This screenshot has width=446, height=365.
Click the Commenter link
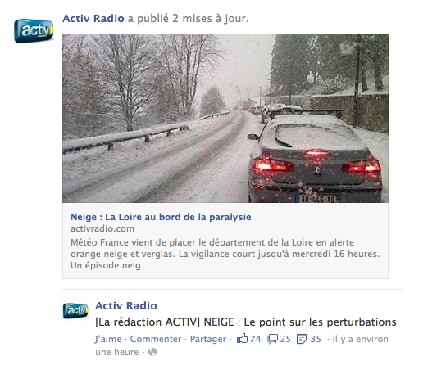[156, 339]
